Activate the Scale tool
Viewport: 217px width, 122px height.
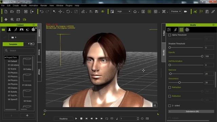[76, 12]
